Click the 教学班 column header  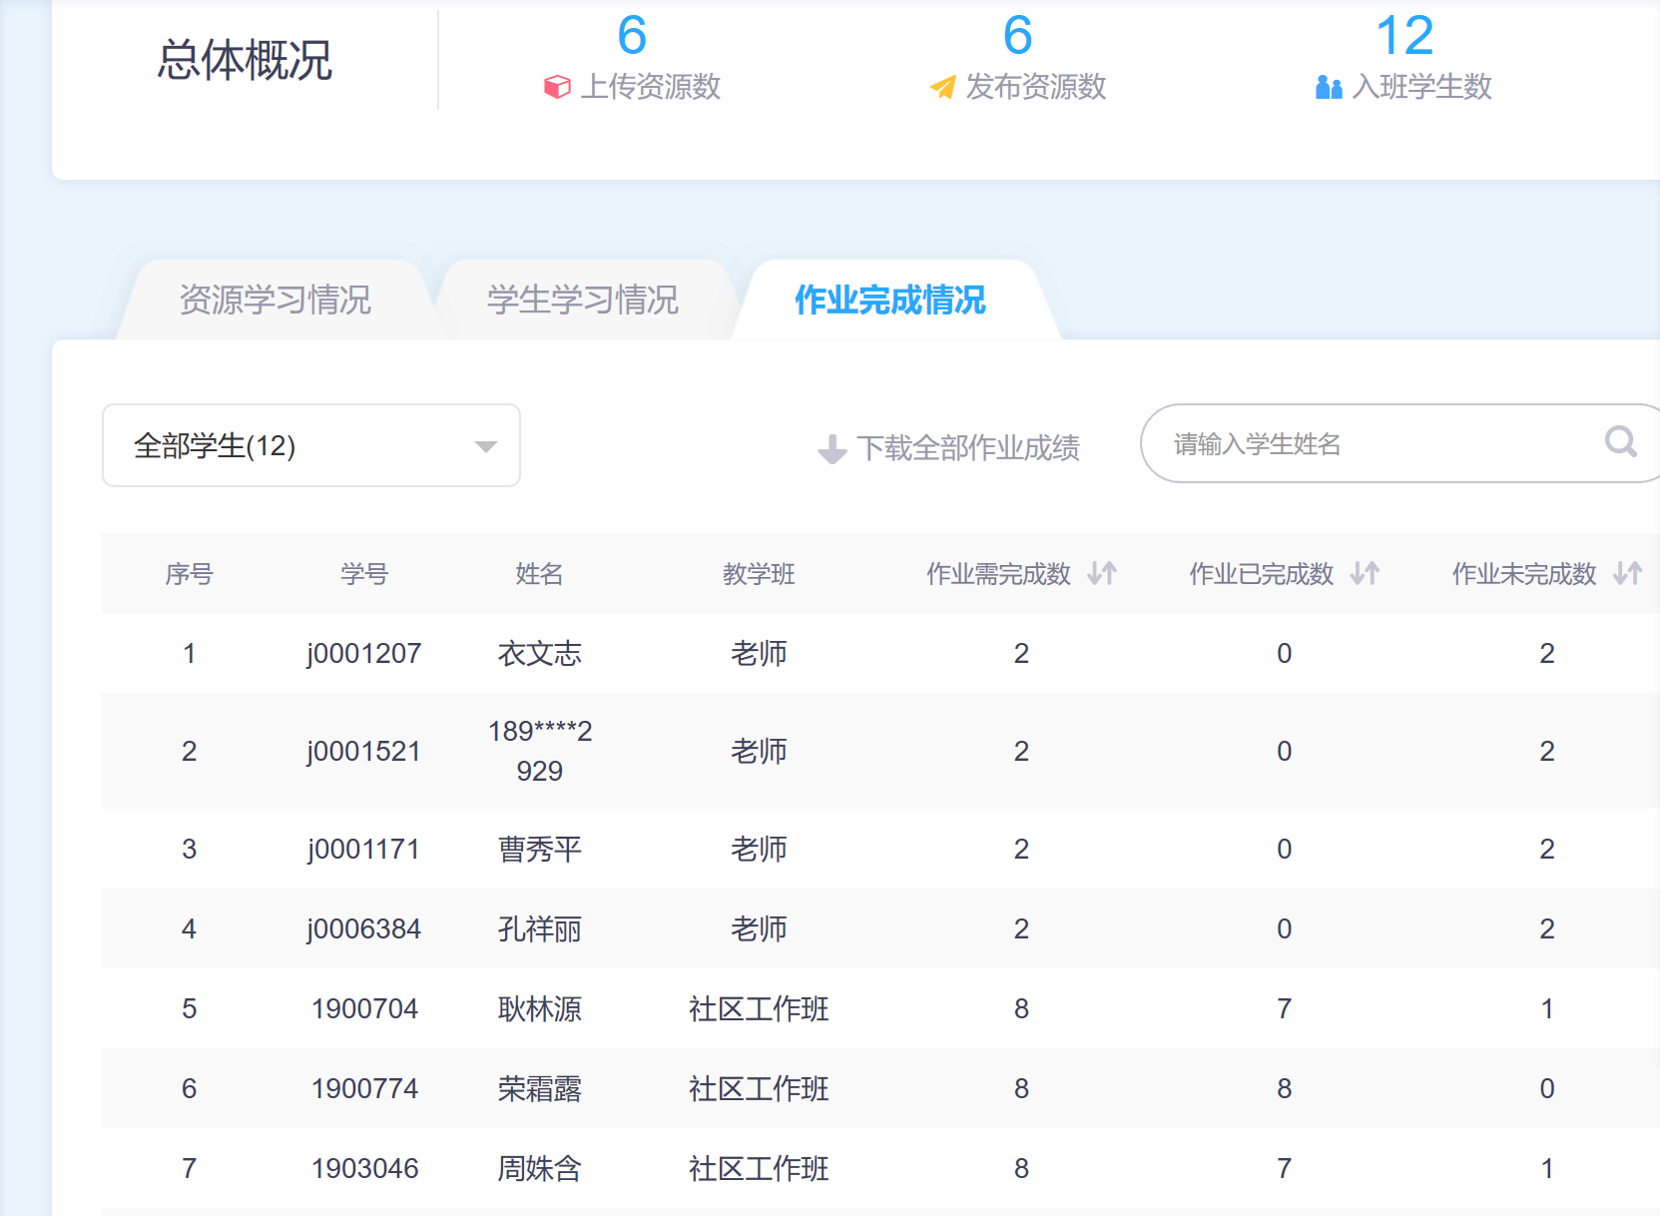(x=759, y=574)
